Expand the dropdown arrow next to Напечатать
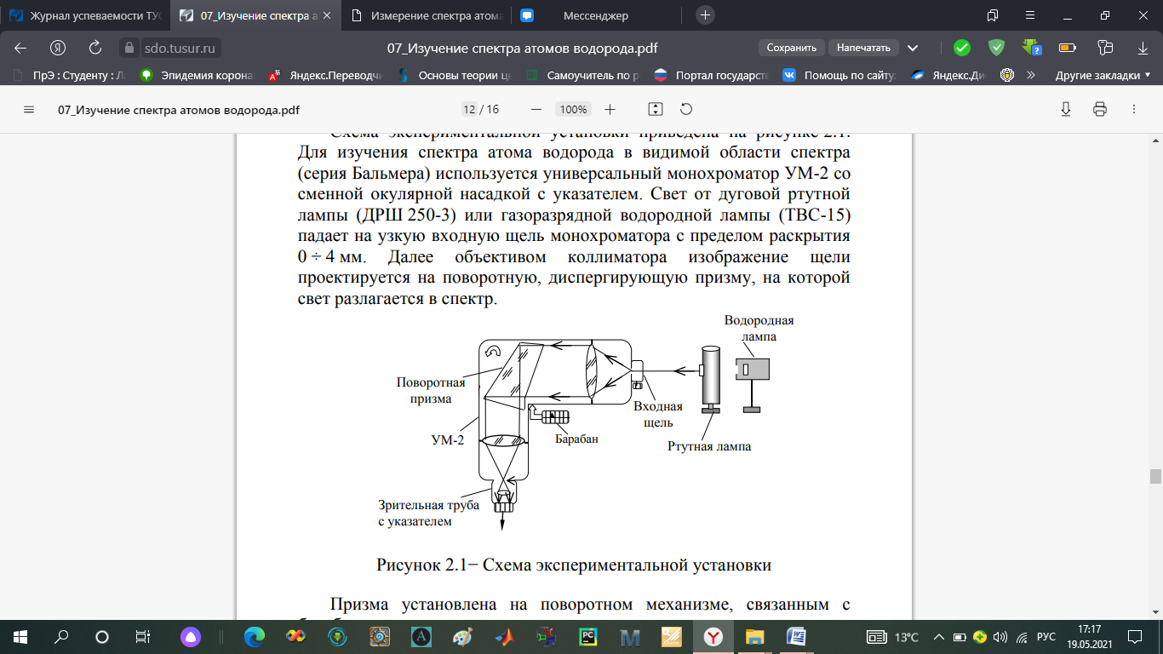This screenshot has width=1163, height=654. (913, 48)
